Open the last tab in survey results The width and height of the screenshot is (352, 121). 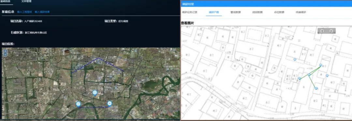(x=301, y=12)
